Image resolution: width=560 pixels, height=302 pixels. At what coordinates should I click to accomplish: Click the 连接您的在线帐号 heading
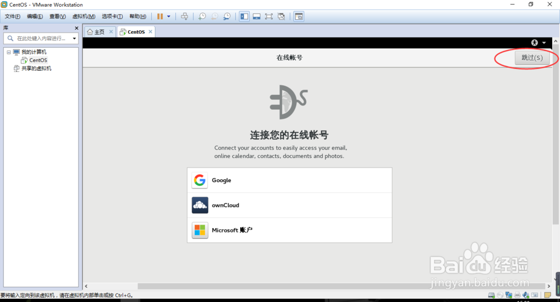pos(290,135)
